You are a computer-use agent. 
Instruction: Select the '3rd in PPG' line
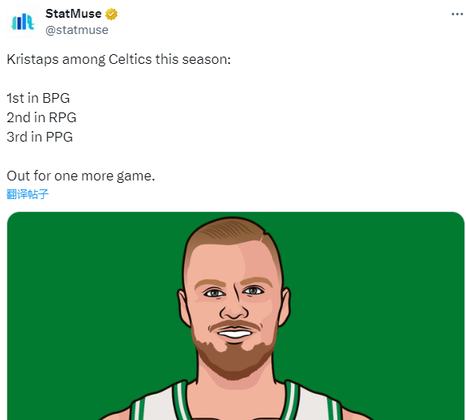point(40,137)
